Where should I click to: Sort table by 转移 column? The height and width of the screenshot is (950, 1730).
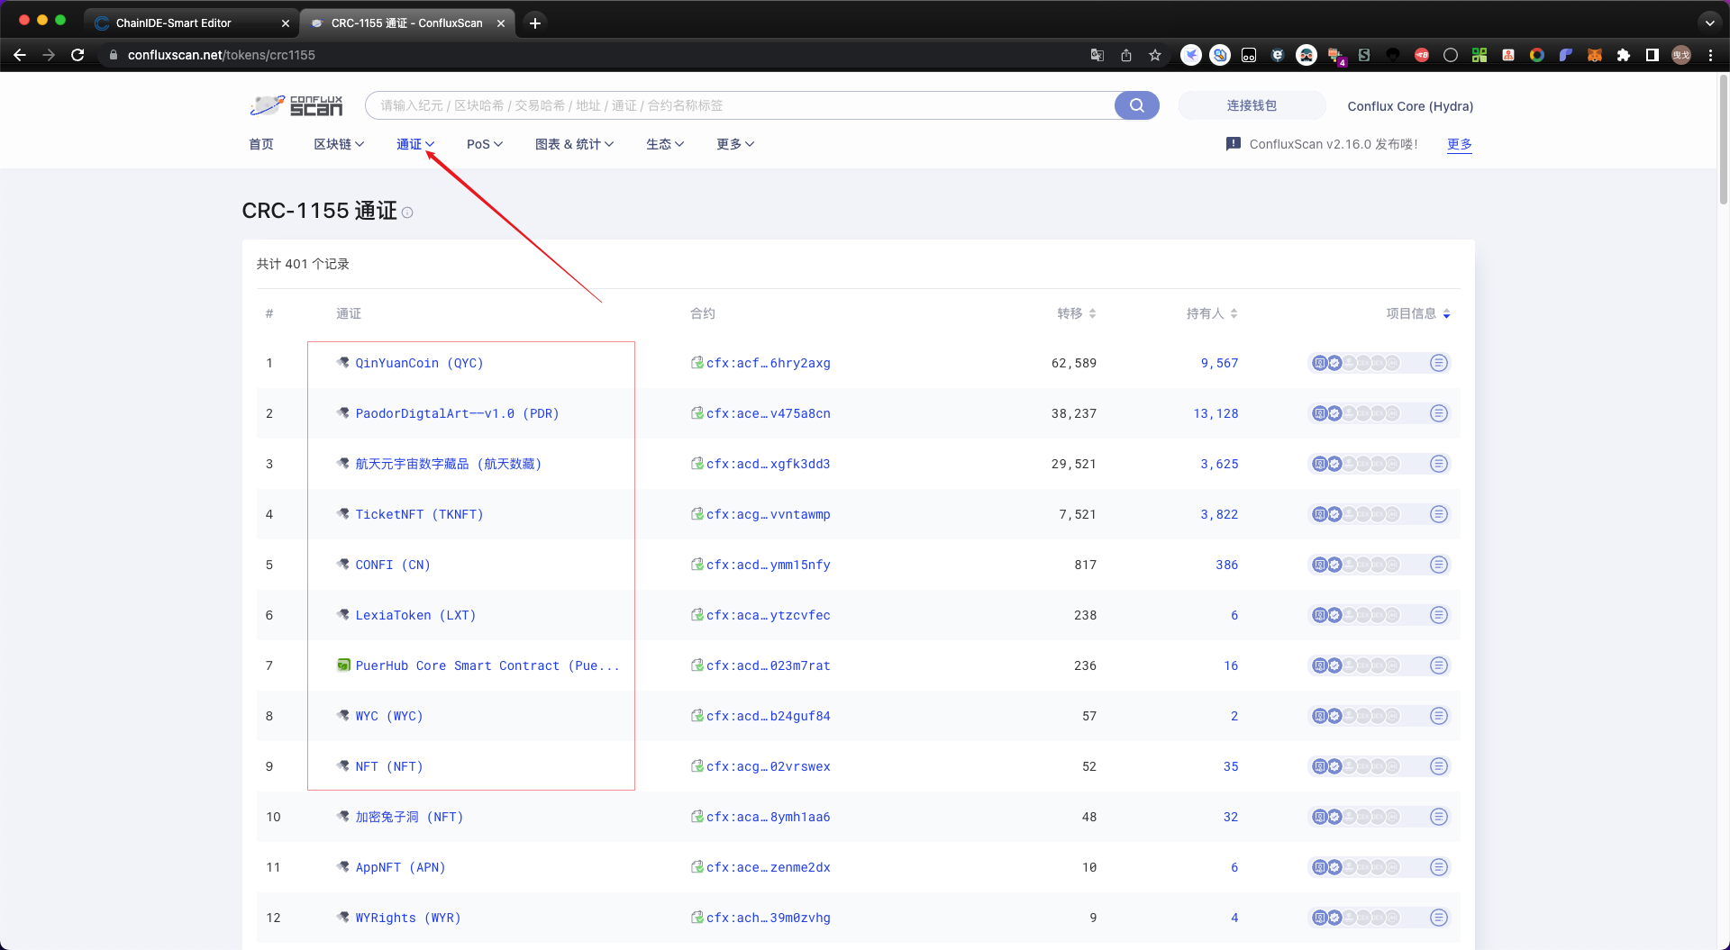click(1077, 313)
